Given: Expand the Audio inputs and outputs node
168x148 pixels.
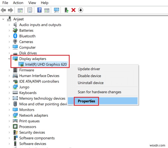Looking at the screenshot, I should coord(9,25).
